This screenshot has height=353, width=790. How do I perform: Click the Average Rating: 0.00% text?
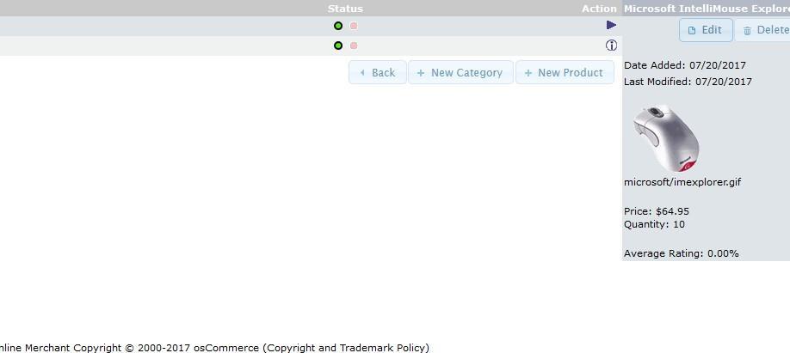tap(682, 253)
